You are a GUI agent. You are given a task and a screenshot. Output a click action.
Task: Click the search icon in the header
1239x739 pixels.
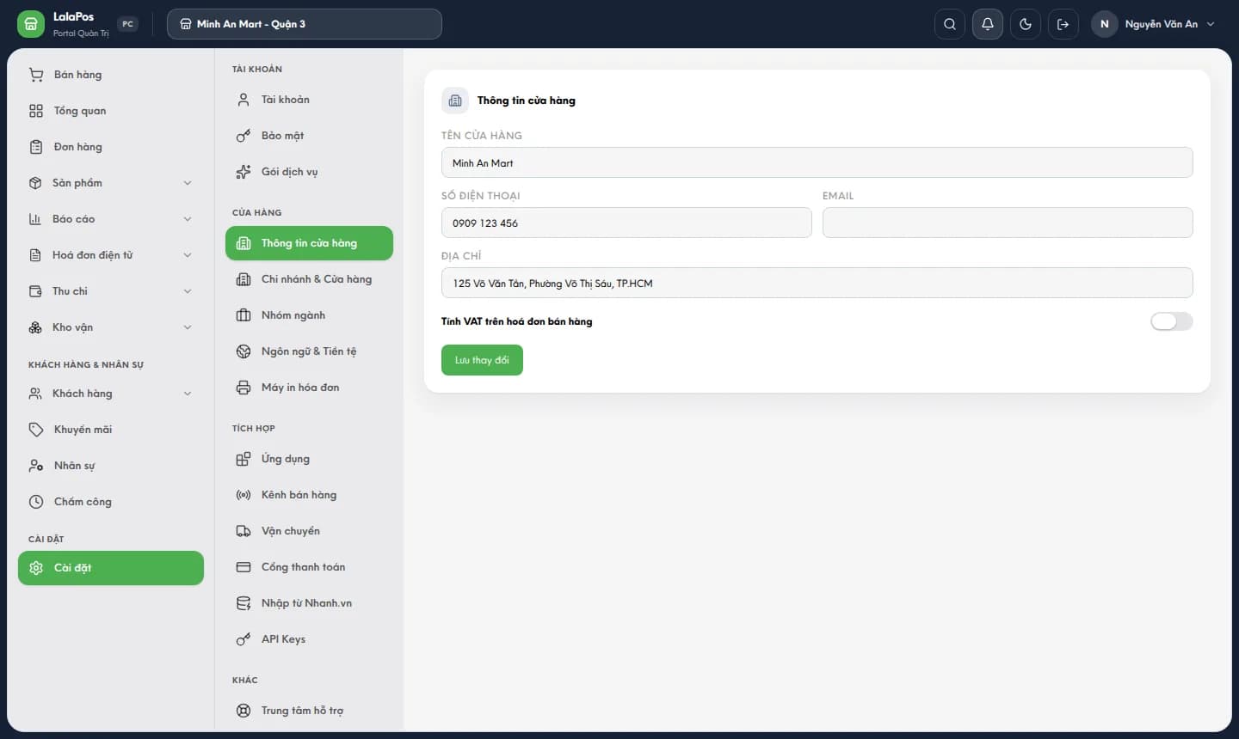point(950,24)
